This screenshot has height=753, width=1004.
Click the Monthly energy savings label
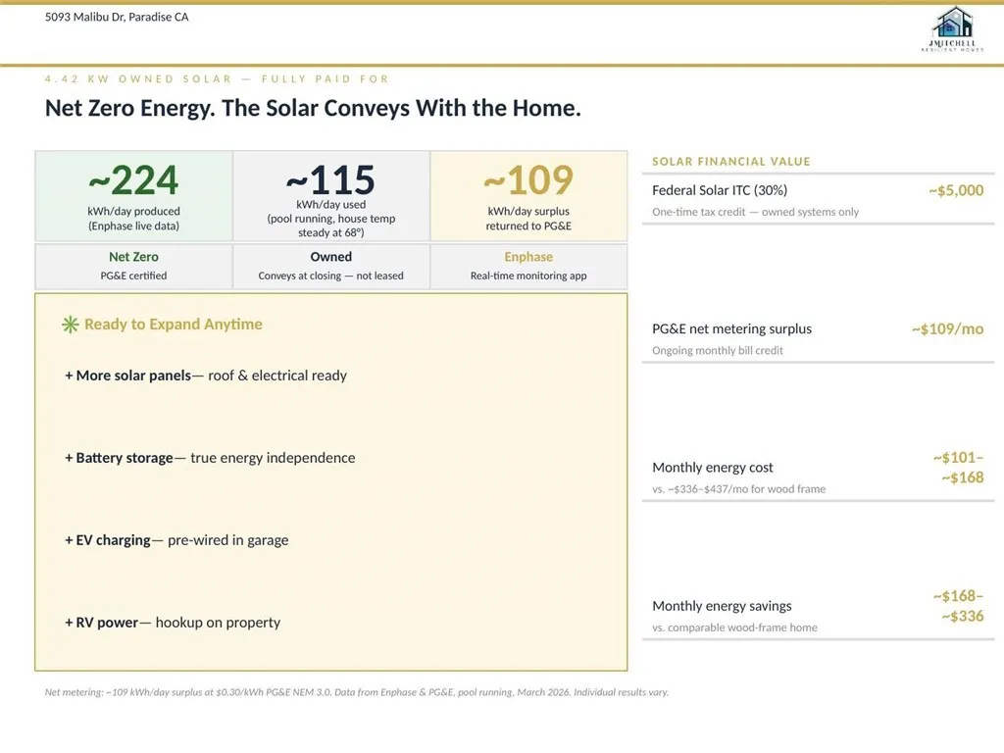pyautogui.click(x=722, y=606)
